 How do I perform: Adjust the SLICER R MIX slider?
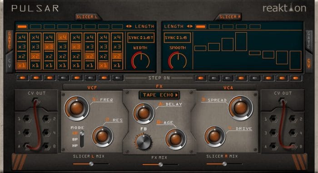click(224, 164)
